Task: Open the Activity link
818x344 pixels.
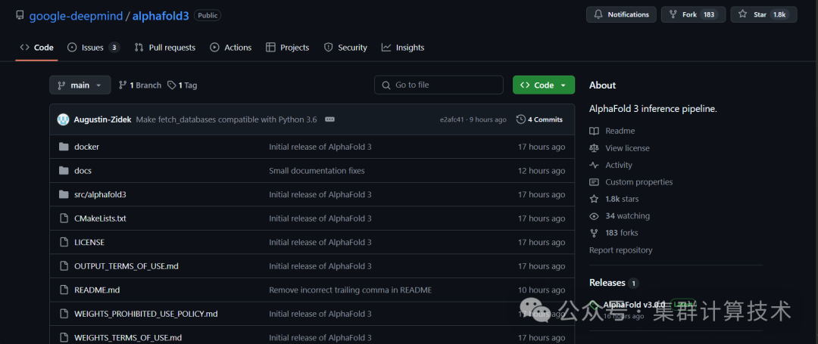Action: 619,165
